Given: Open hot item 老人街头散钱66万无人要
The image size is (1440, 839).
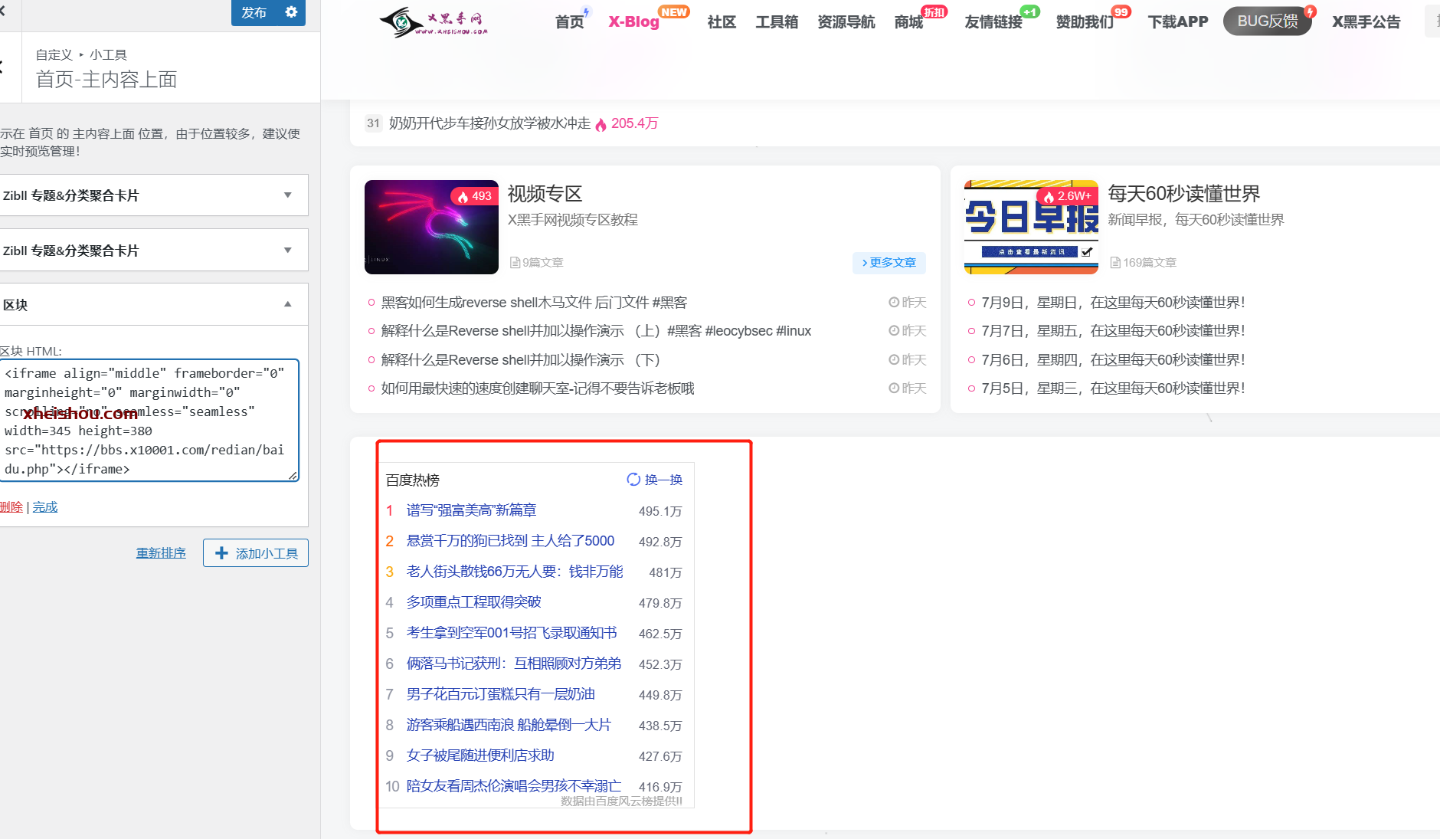Looking at the screenshot, I should pos(515,572).
